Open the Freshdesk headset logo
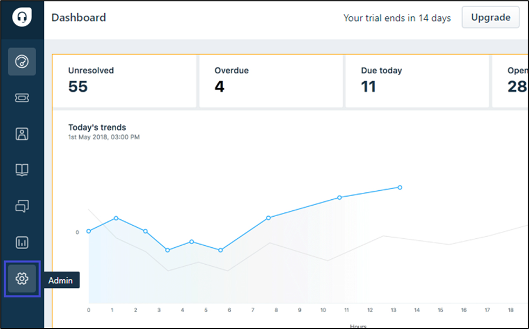 pyautogui.click(x=22, y=17)
